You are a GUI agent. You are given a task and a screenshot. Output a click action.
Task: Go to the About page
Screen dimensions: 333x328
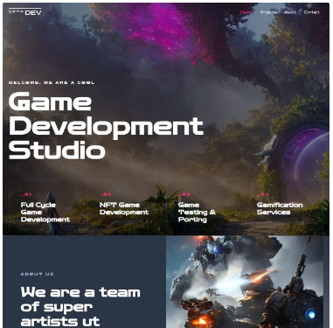290,12
